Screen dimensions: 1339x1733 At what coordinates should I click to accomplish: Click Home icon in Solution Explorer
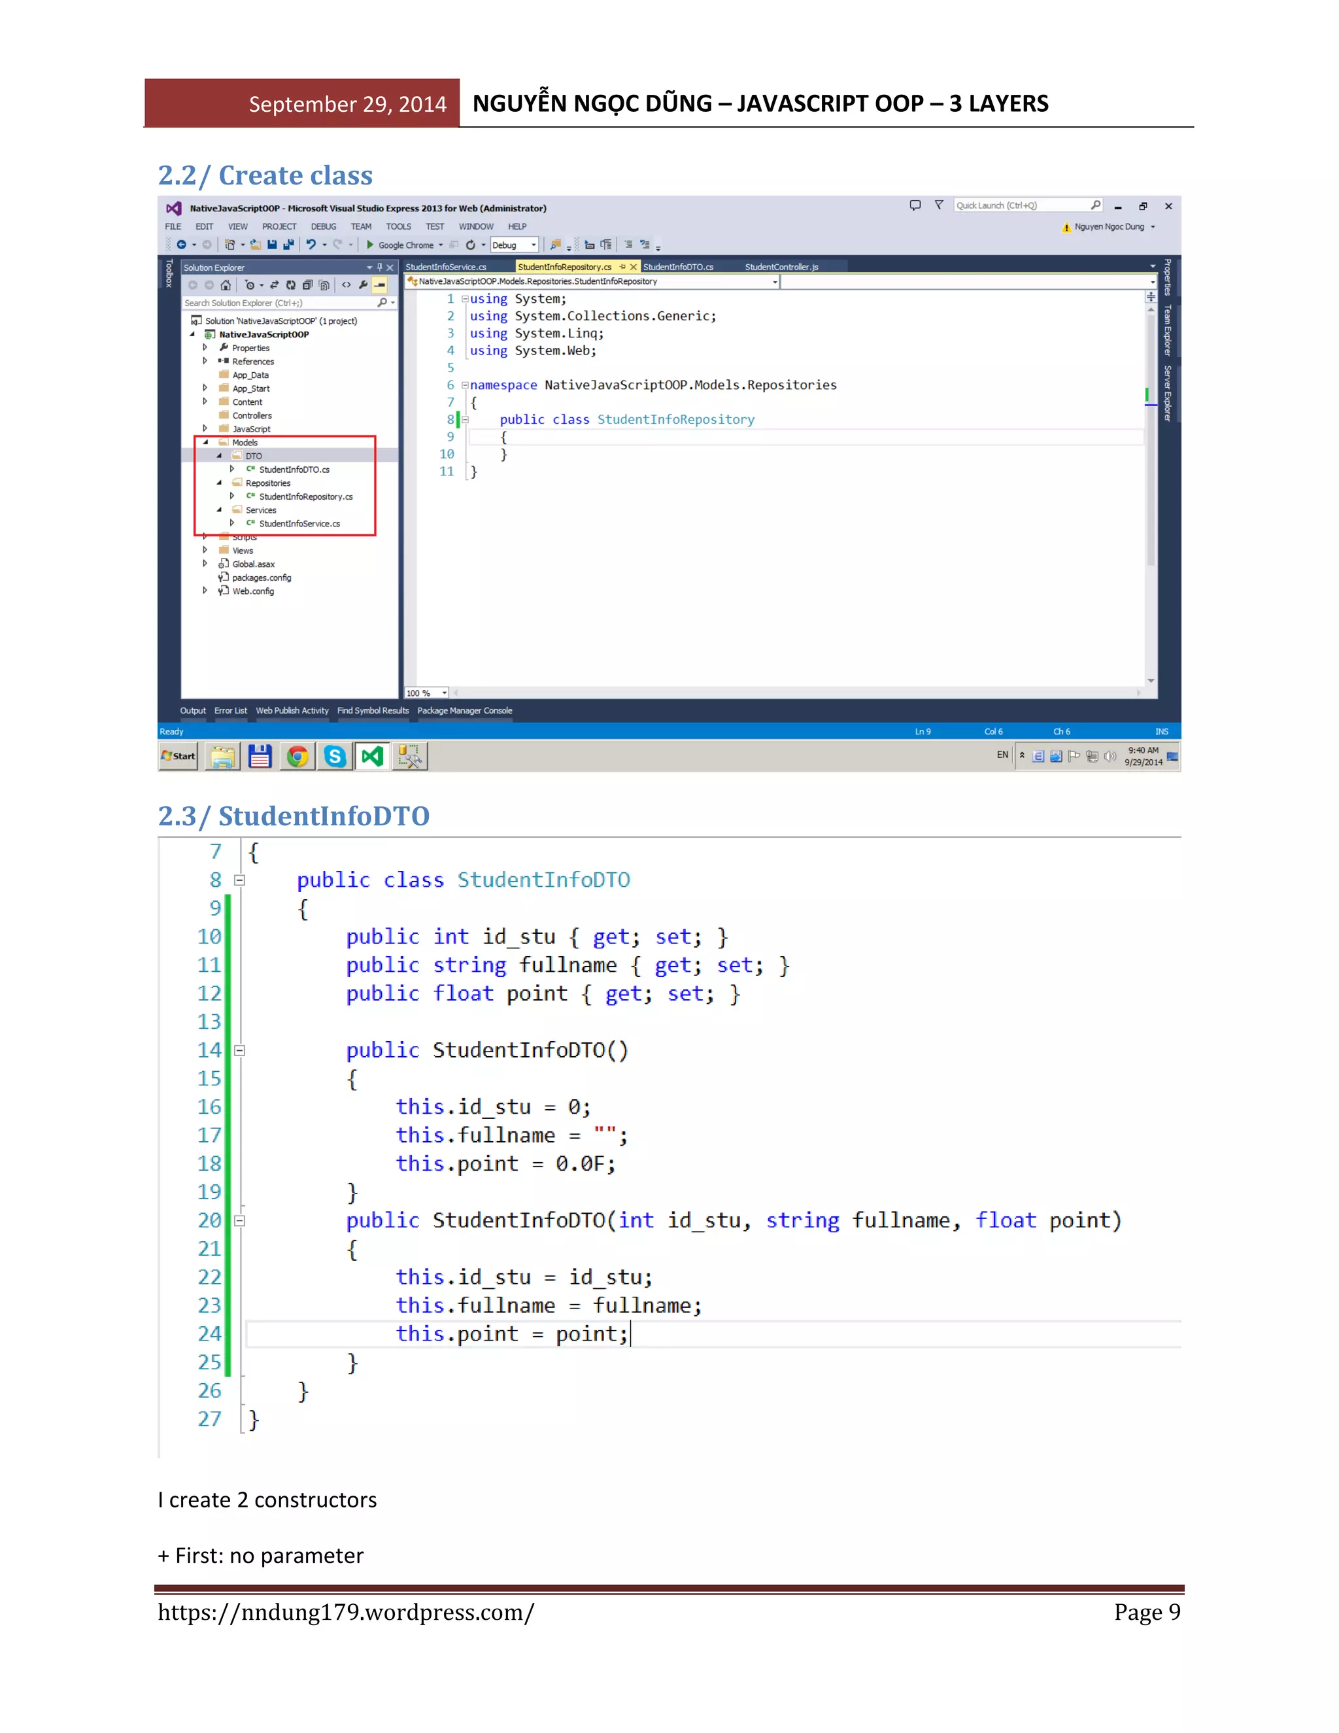click(x=226, y=285)
